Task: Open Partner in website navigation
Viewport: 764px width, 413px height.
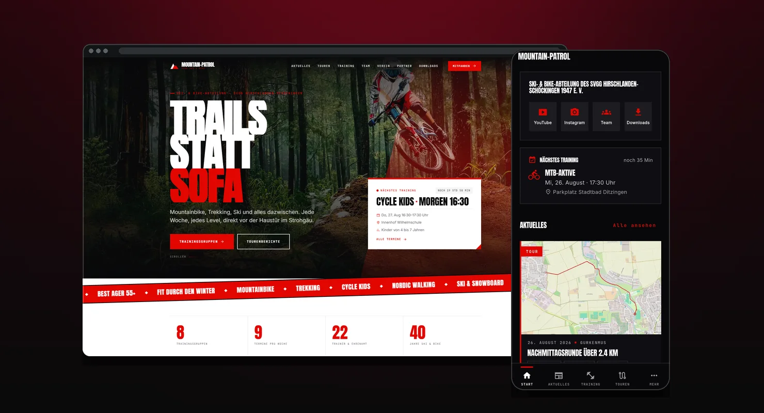Action: click(x=405, y=66)
